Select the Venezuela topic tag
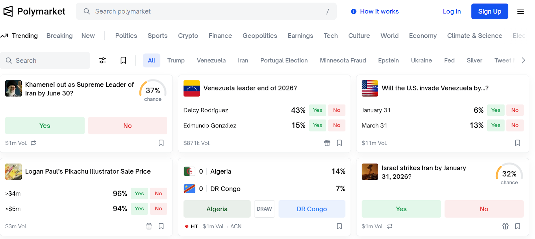Screen dimensions: 535x239 [x=211, y=60]
